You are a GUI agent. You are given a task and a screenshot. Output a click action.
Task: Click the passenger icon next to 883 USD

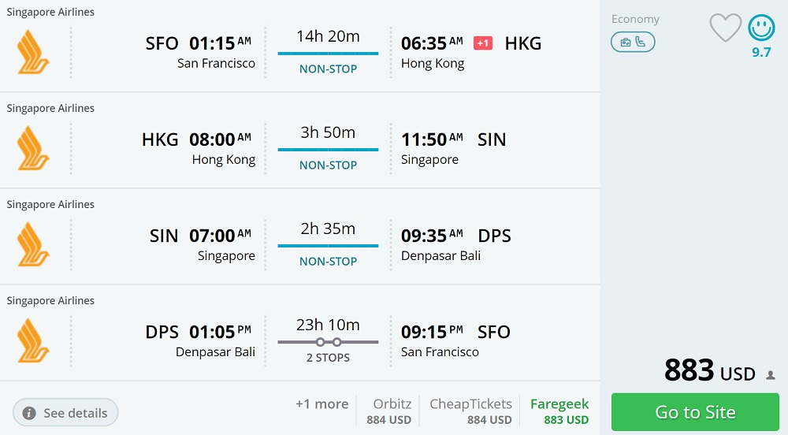(x=771, y=375)
